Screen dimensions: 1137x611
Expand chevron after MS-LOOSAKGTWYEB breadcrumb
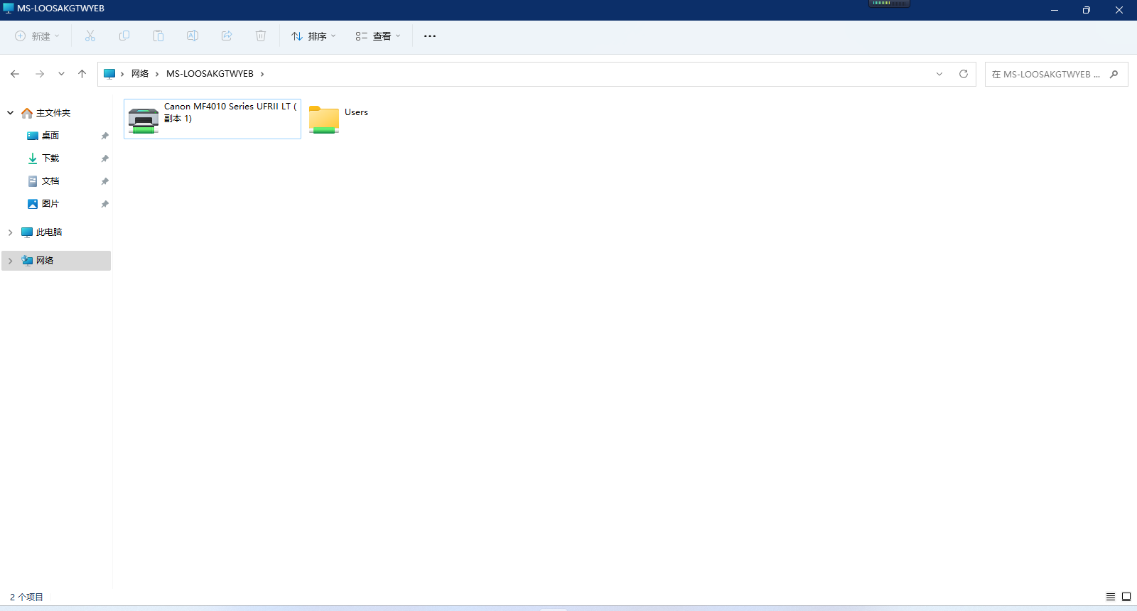point(262,74)
